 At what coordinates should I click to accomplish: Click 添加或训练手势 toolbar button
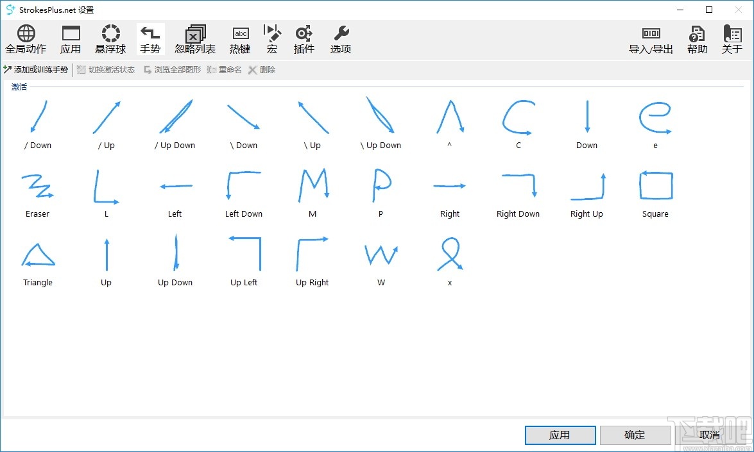(36, 70)
